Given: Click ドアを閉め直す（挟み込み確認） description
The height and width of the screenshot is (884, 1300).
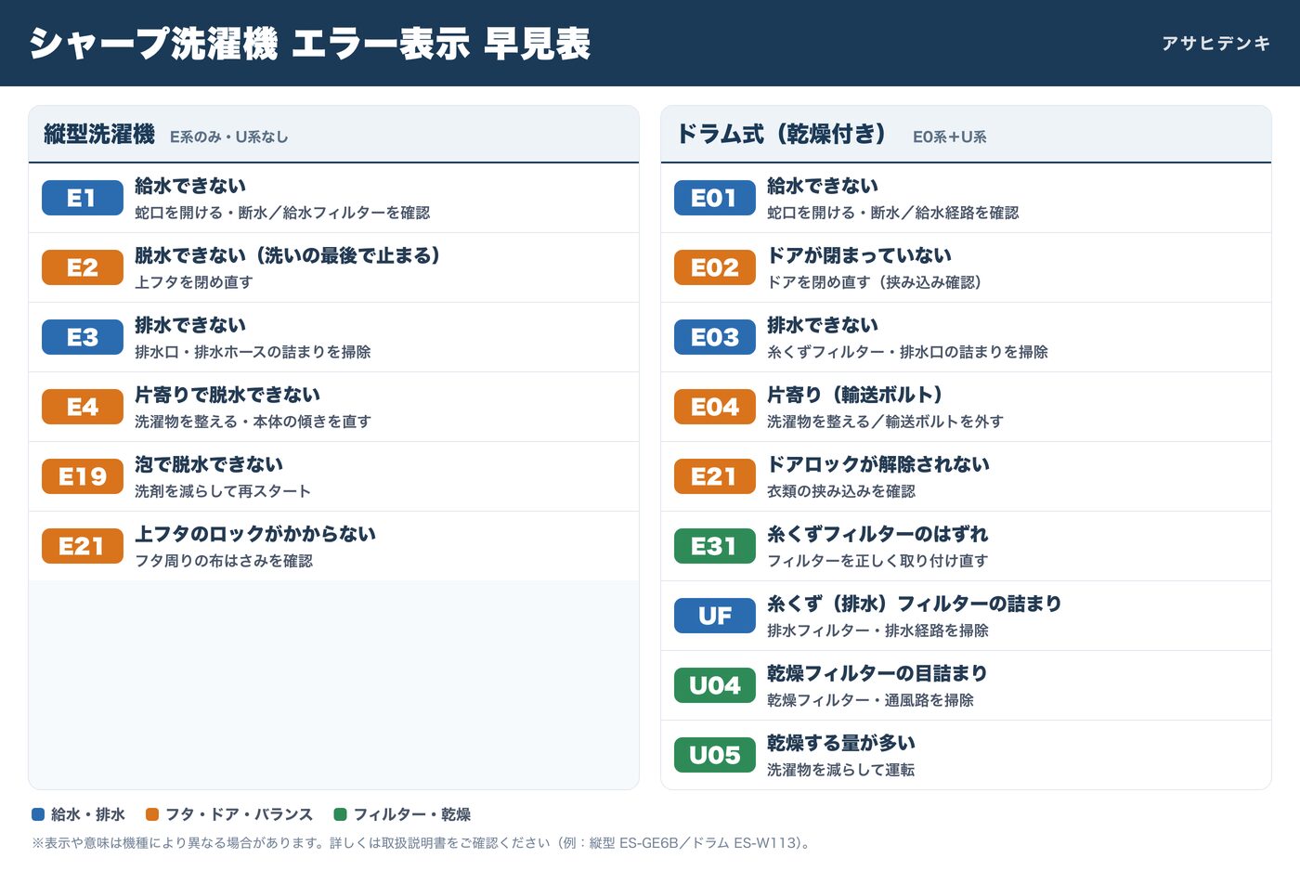Looking at the screenshot, I should tap(875, 282).
